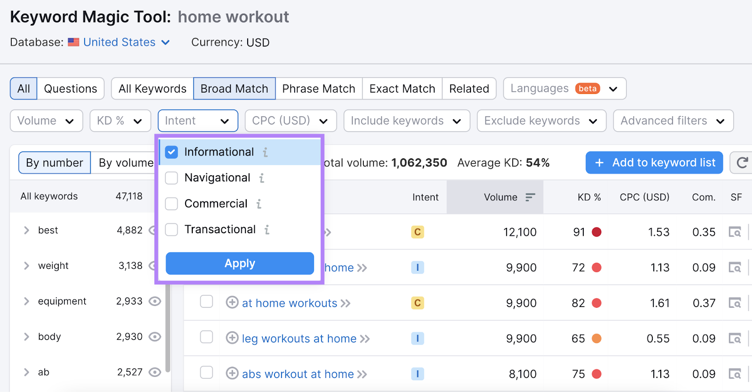Enable the Transactional intent checkbox

(x=171, y=229)
